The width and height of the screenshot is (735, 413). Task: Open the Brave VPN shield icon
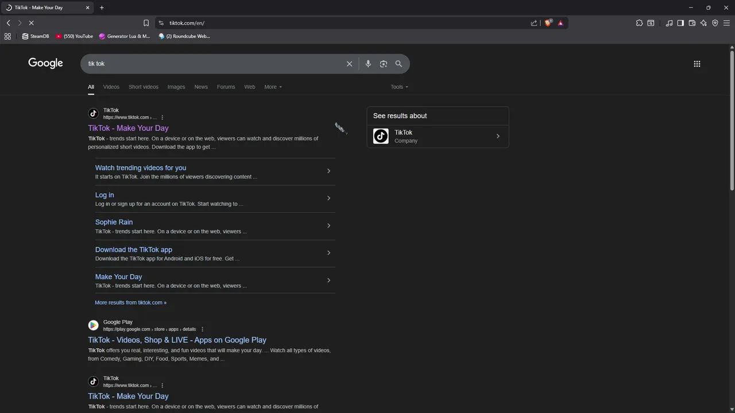(715, 23)
